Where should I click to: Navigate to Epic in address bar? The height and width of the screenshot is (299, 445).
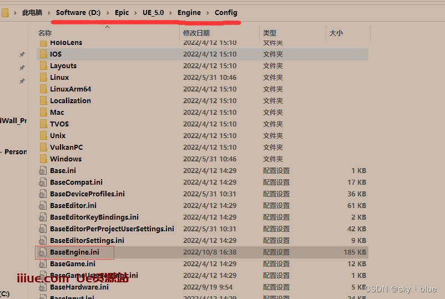click(123, 13)
